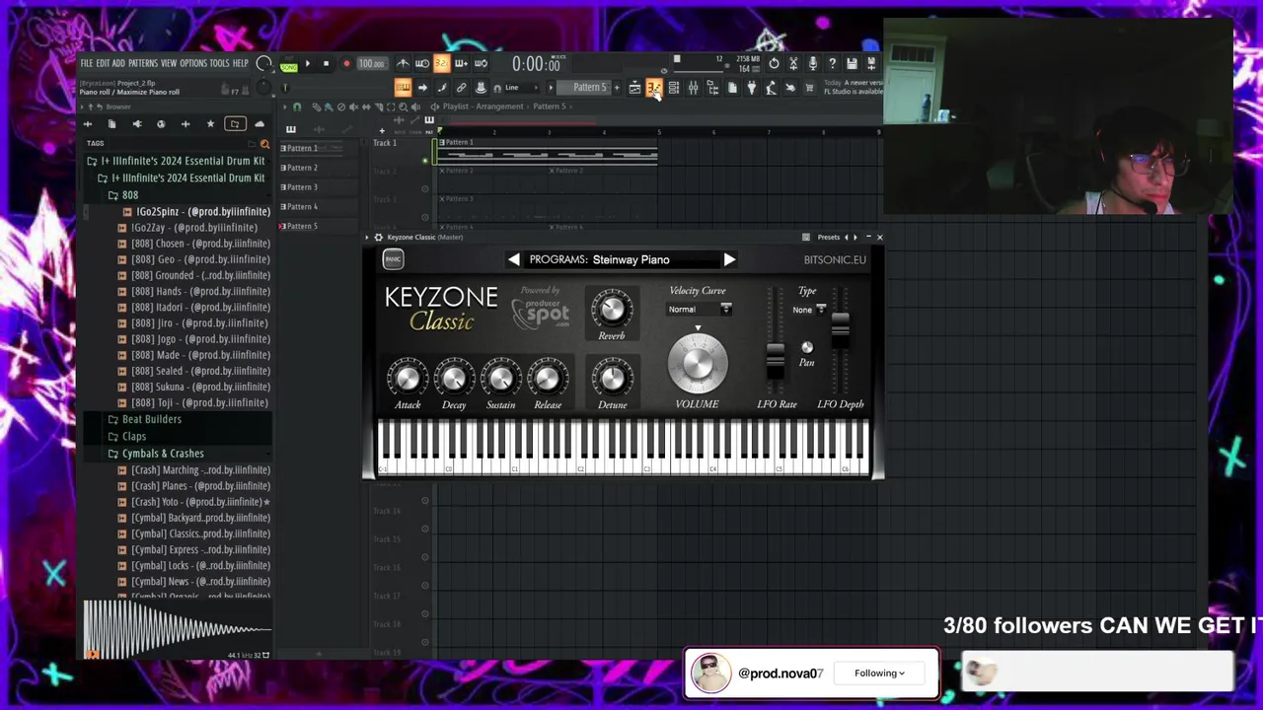Click the Reverb knob
1263x710 pixels.
pos(612,310)
